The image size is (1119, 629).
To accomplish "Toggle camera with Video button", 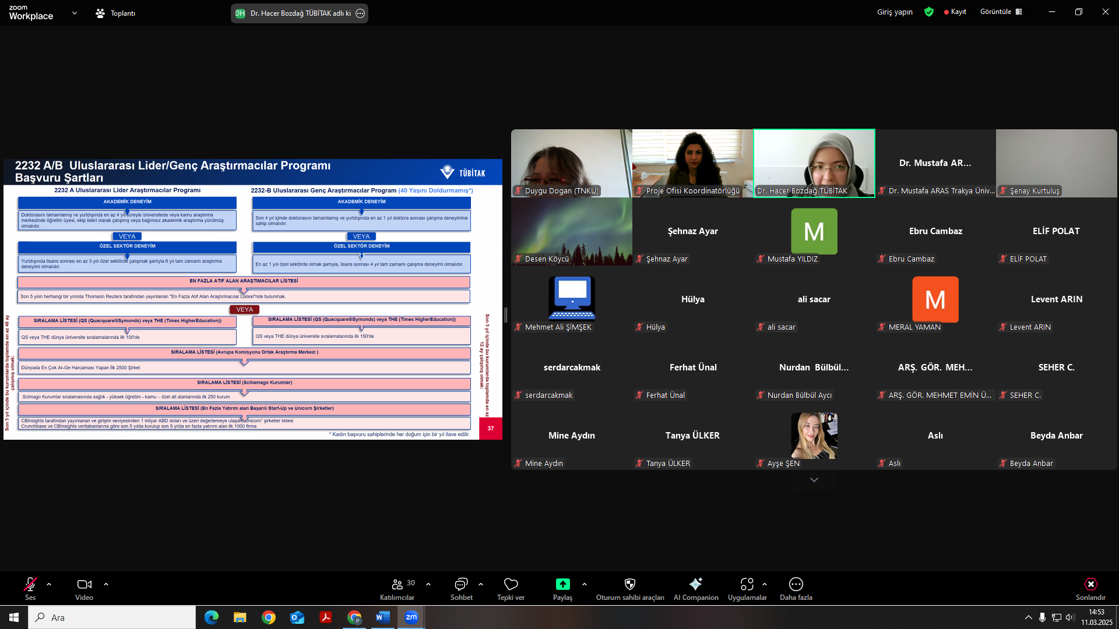I will click(84, 584).
